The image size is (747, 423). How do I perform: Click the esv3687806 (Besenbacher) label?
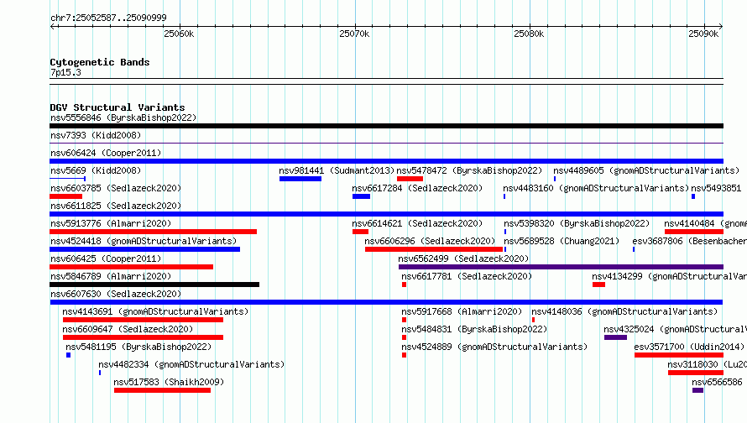click(689, 241)
